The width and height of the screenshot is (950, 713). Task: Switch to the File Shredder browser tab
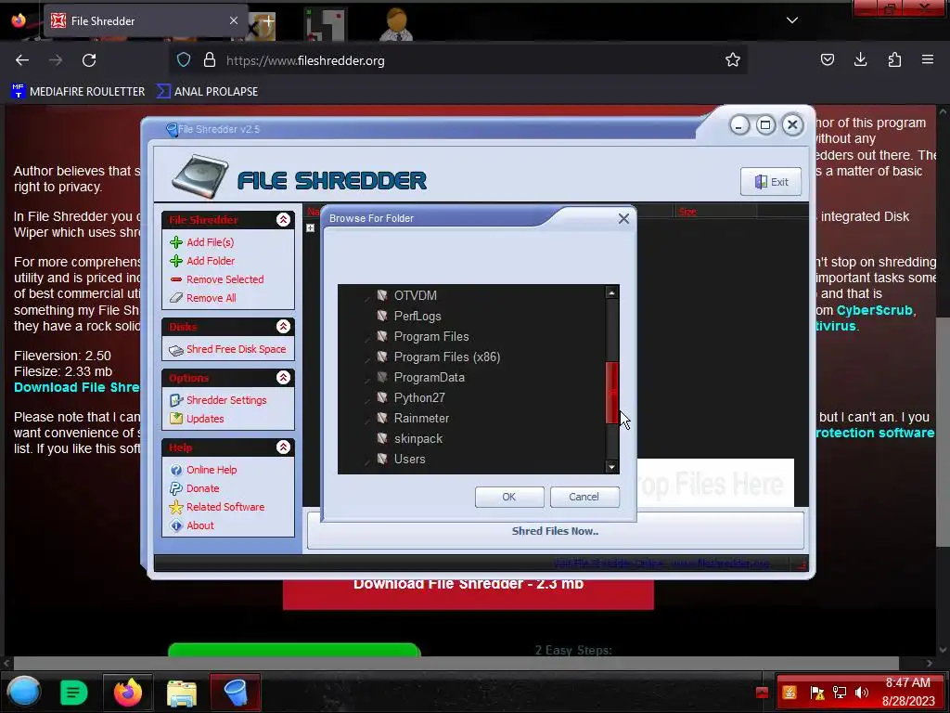(x=146, y=20)
